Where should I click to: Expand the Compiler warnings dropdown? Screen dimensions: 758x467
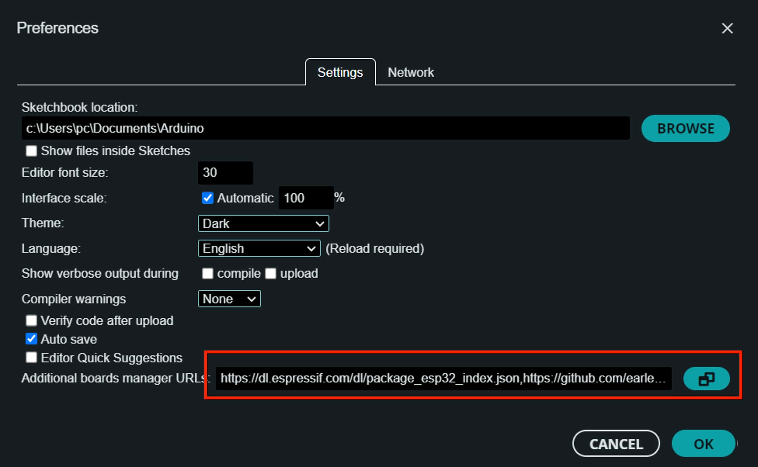229,299
